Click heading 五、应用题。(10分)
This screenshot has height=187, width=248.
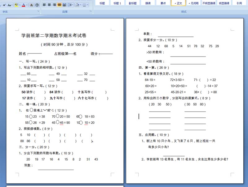154,135
